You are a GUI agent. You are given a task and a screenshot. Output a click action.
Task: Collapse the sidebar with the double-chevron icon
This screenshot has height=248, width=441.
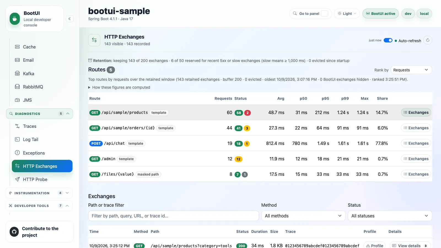tap(69, 19)
